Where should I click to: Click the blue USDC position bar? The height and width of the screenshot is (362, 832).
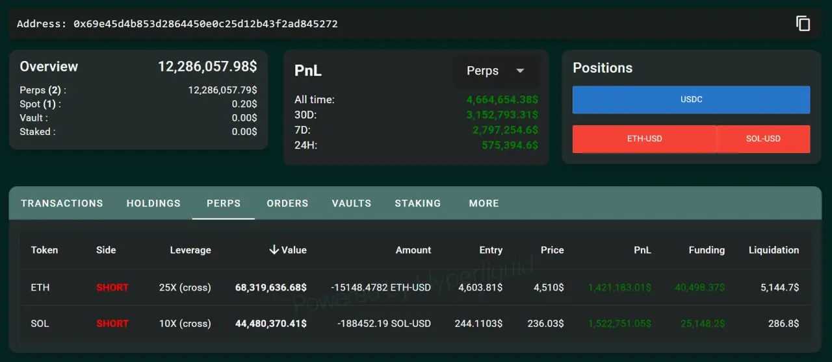691,100
